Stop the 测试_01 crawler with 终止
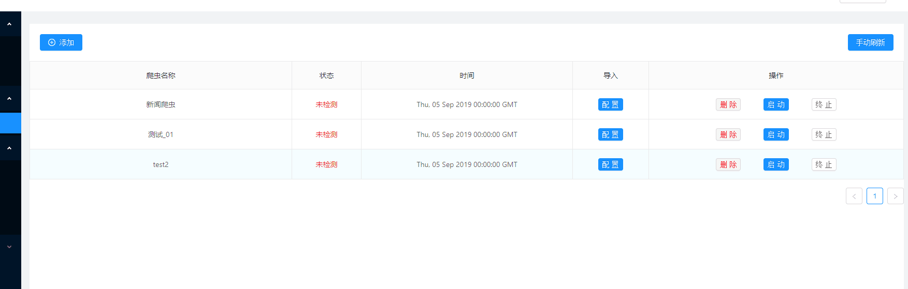The width and height of the screenshot is (908, 289). (x=824, y=134)
